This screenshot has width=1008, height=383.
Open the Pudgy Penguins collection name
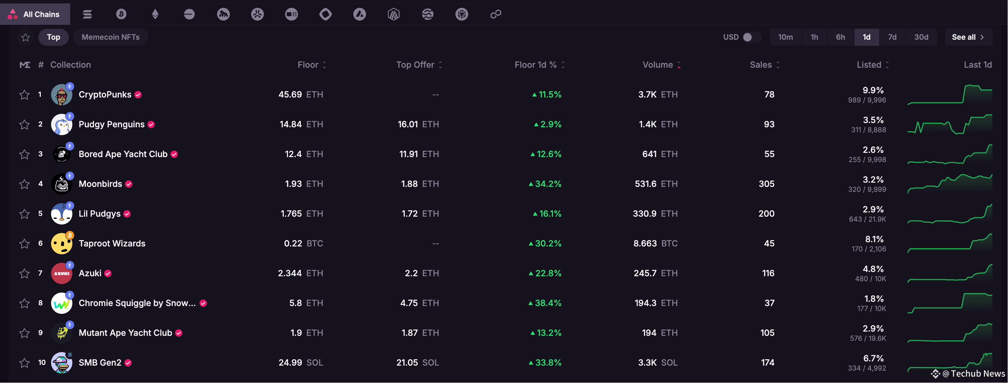click(111, 124)
